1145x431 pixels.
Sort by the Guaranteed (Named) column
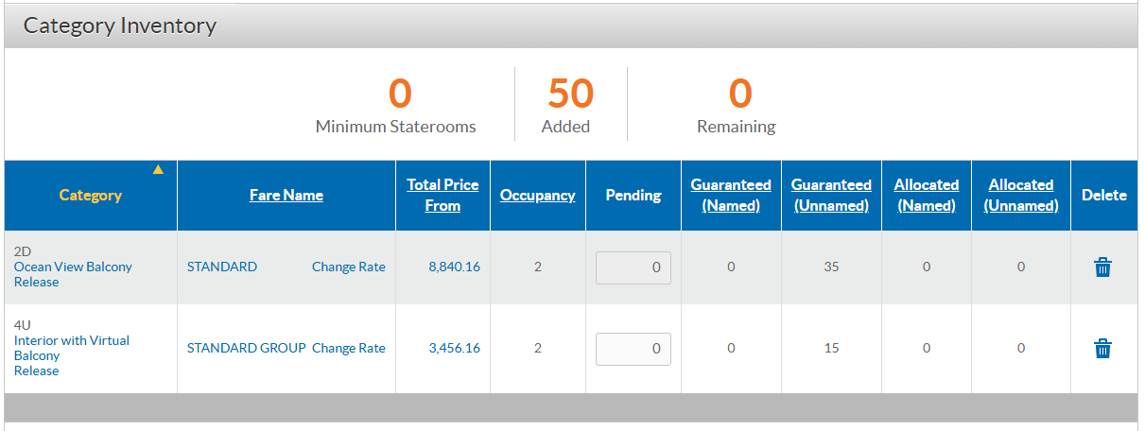pos(731,196)
